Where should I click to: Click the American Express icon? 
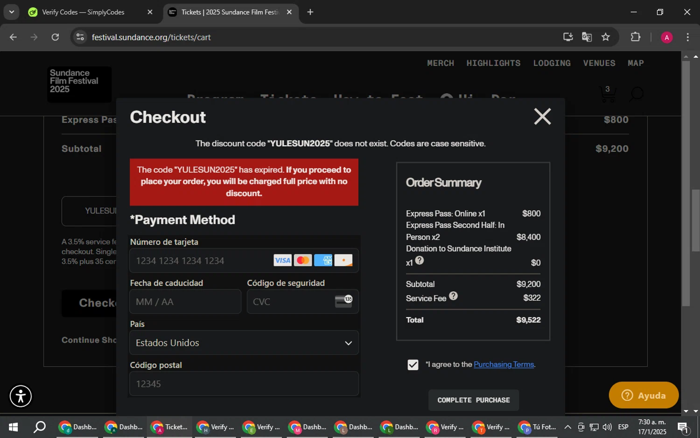(x=323, y=261)
